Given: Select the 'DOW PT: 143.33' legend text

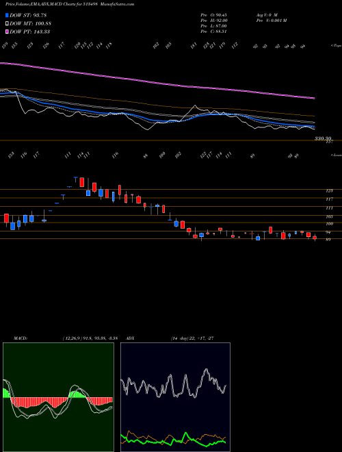Looking at the screenshot, I should coord(30,32).
